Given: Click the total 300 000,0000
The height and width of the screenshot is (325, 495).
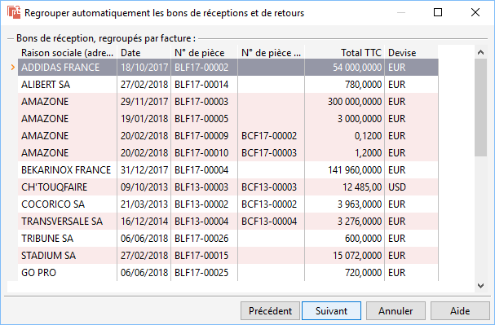Looking at the screenshot, I should (x=355, y=102).
